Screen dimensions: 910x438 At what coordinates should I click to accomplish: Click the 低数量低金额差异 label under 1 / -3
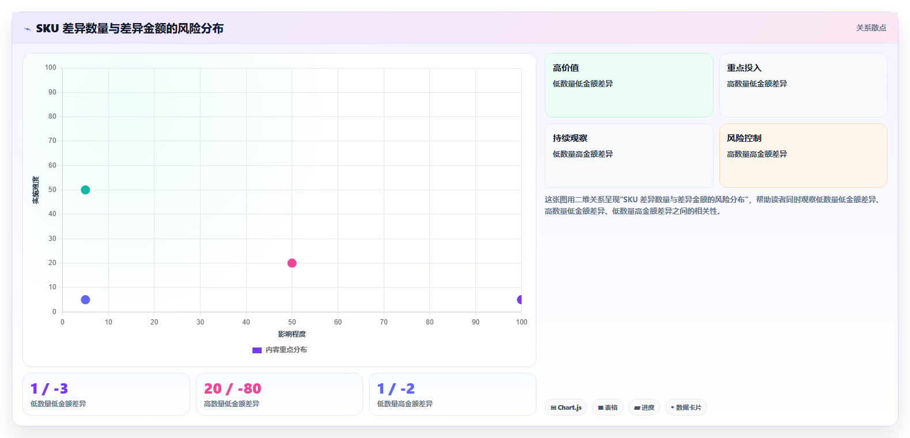coord(58,404)
